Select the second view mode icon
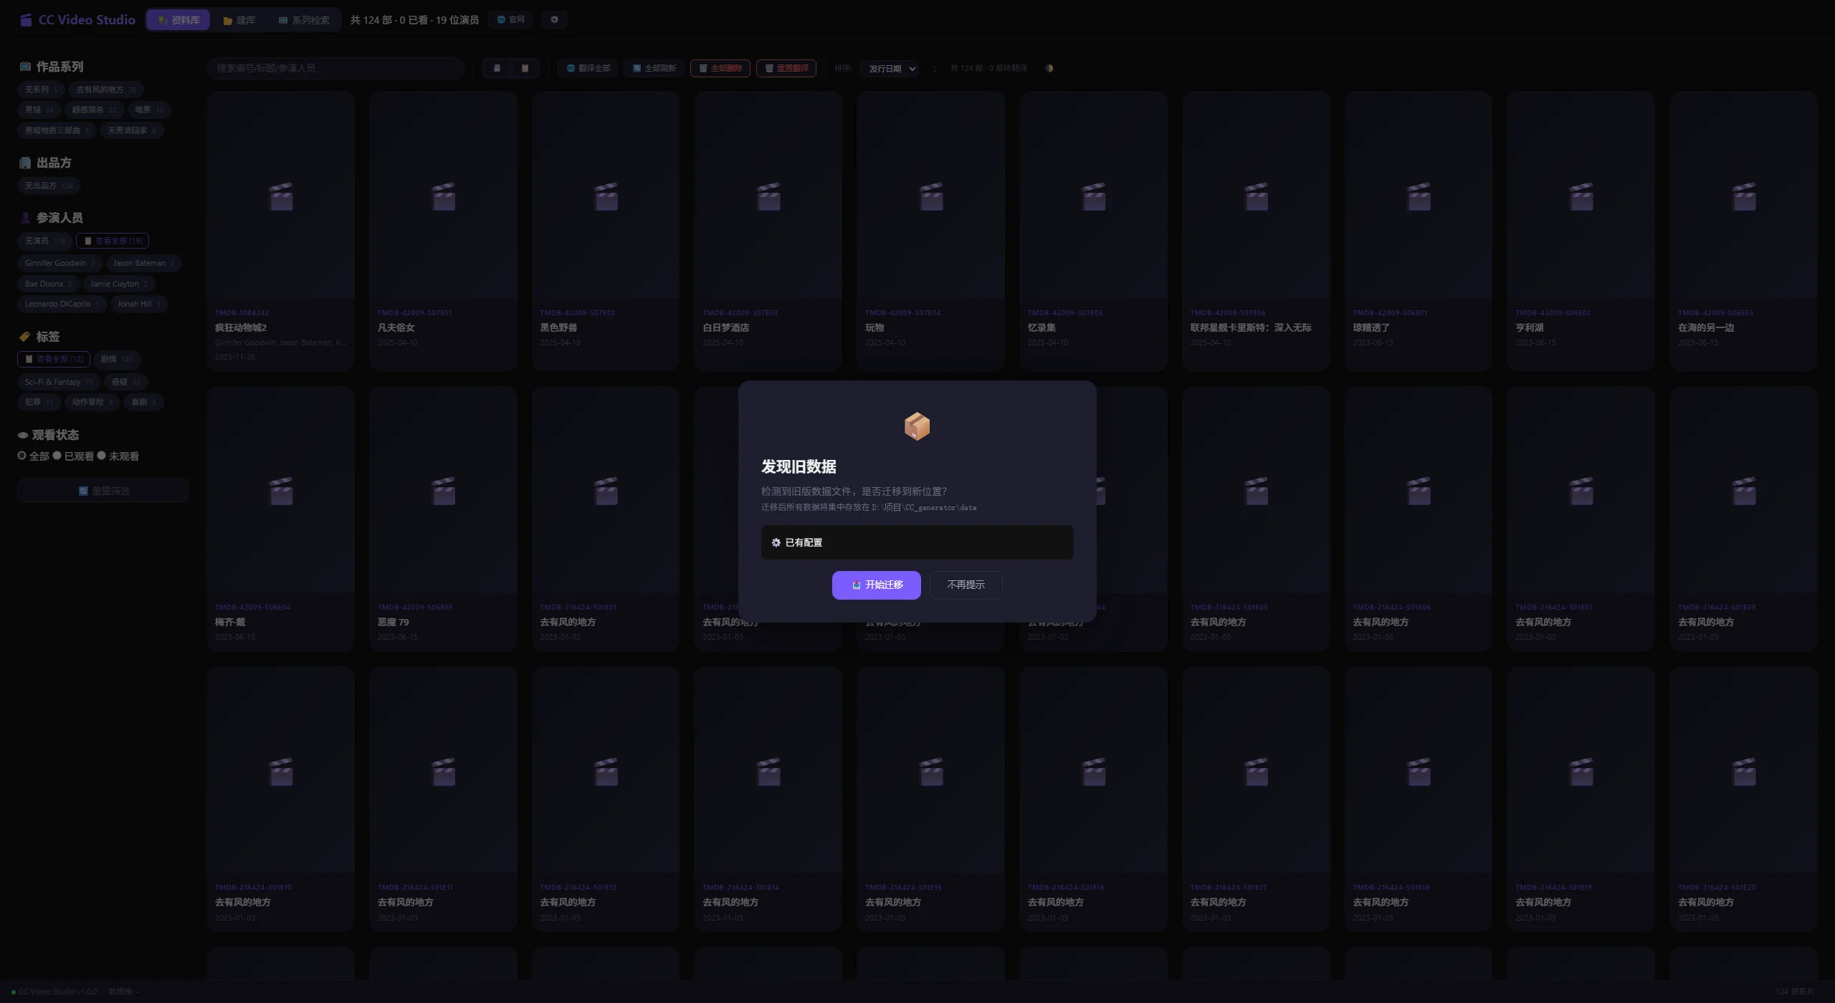 [x=525, y=68]
